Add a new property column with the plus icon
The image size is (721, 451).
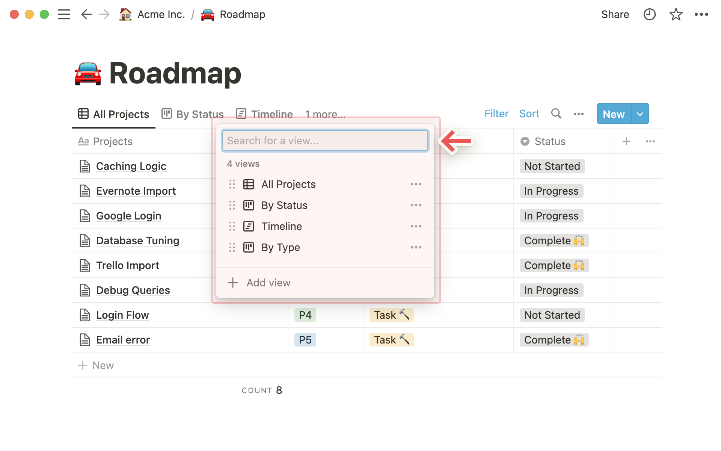[626, 141]
